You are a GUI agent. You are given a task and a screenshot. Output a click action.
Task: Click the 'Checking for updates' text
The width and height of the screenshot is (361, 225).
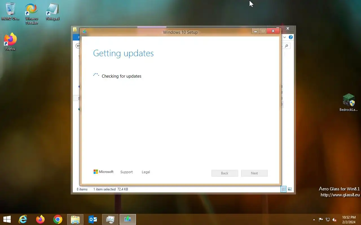[x=122, y=76]
